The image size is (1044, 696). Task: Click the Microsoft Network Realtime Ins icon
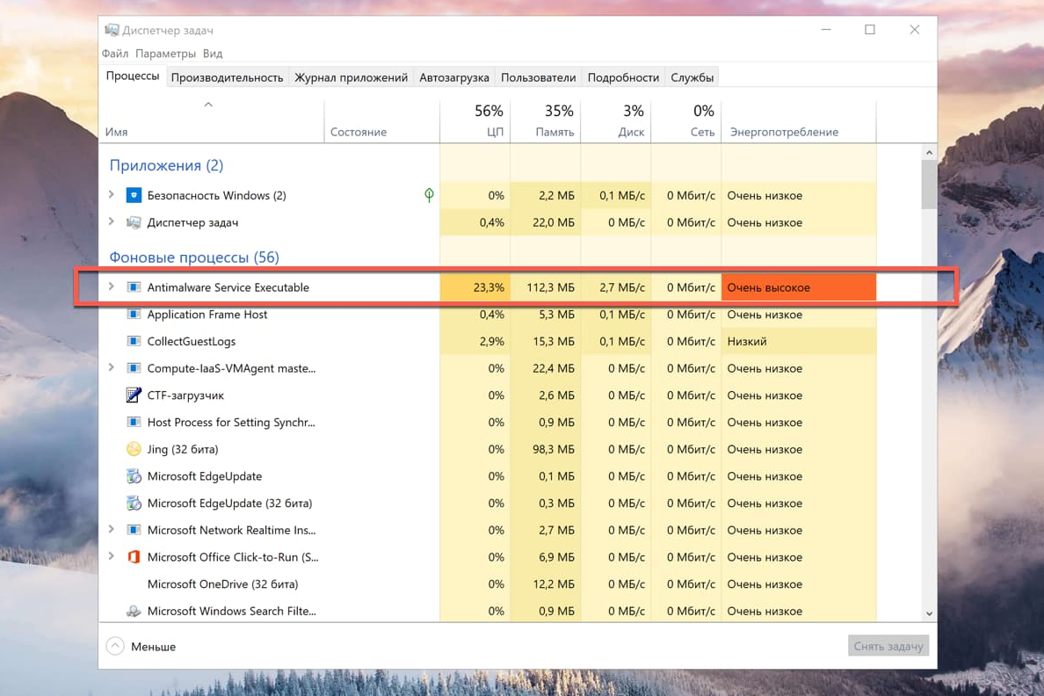[x=134, y=530]
